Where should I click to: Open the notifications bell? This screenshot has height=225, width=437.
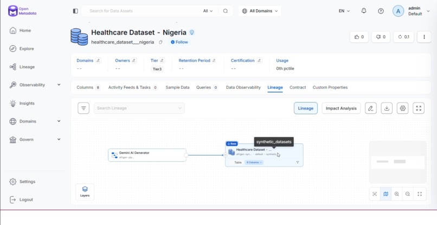[x=364, y=11]
